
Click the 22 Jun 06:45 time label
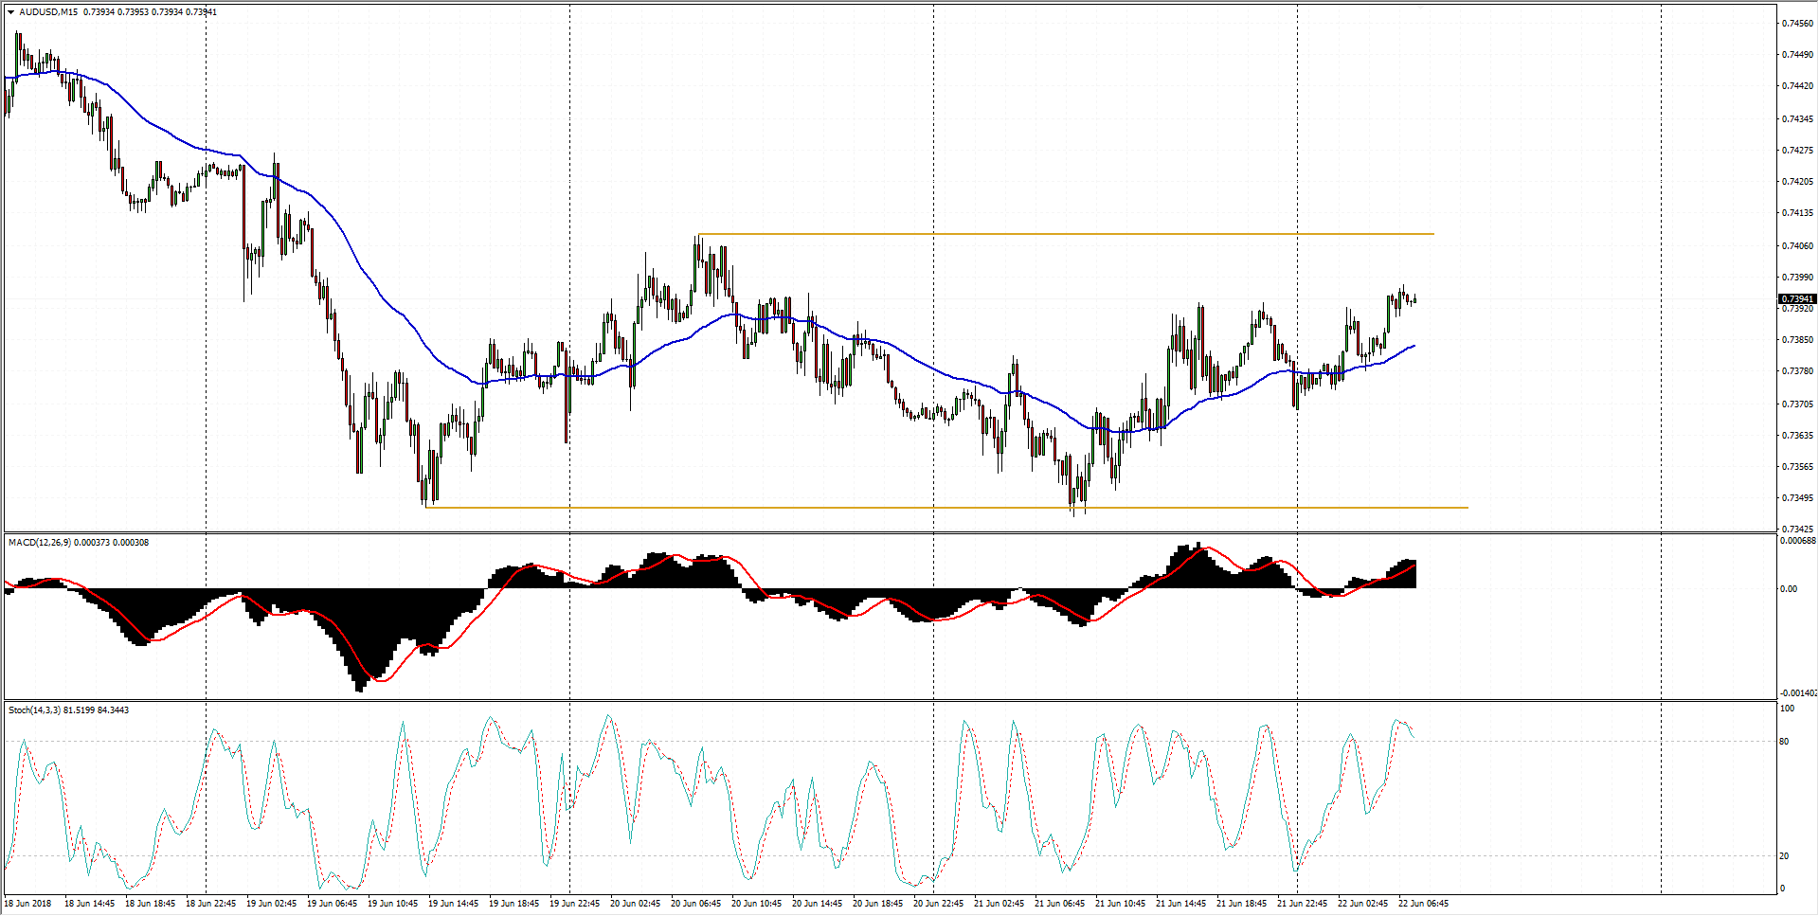(1423, 904)
